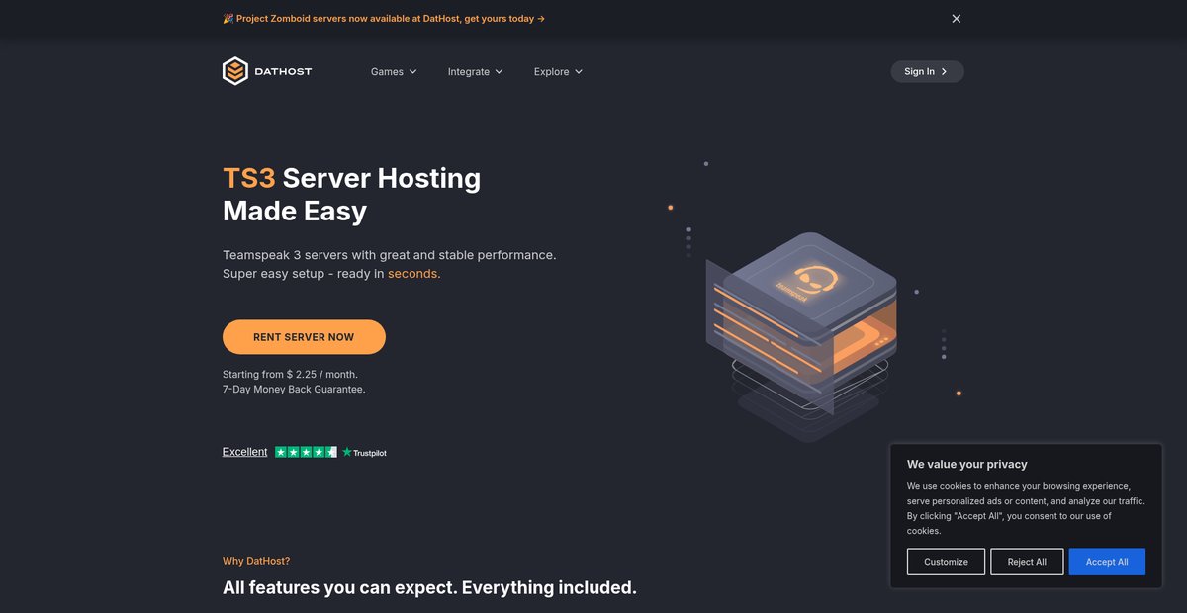Open the Integrate menu
Viewport: 1187px width, 613px height.
475,72
